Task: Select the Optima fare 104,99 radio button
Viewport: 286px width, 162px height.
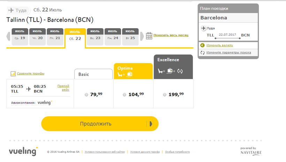Action: [125, 95]
